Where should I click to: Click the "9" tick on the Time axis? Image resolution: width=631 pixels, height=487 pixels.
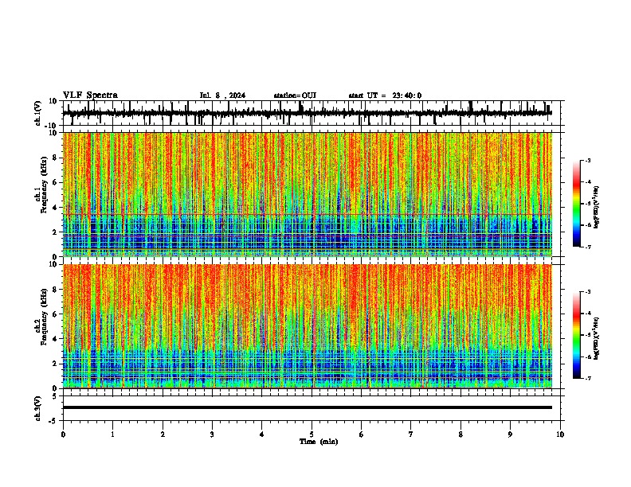coord(510,434)
